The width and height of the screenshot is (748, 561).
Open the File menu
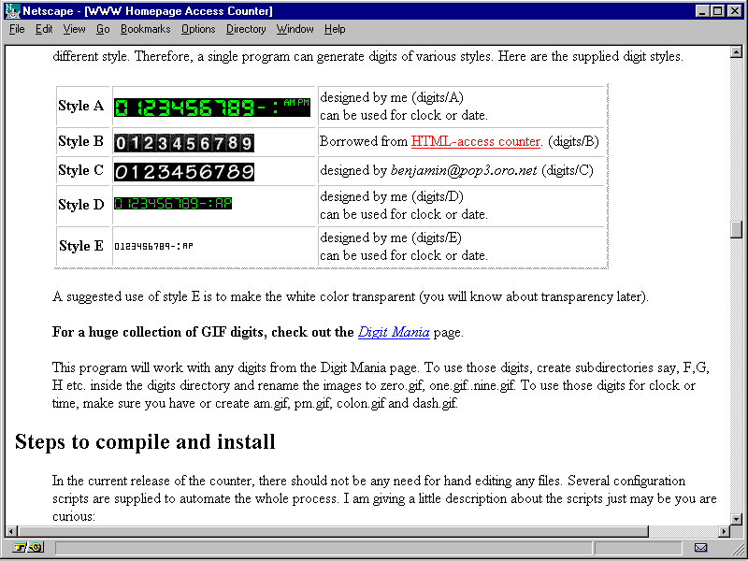[18, 29]
